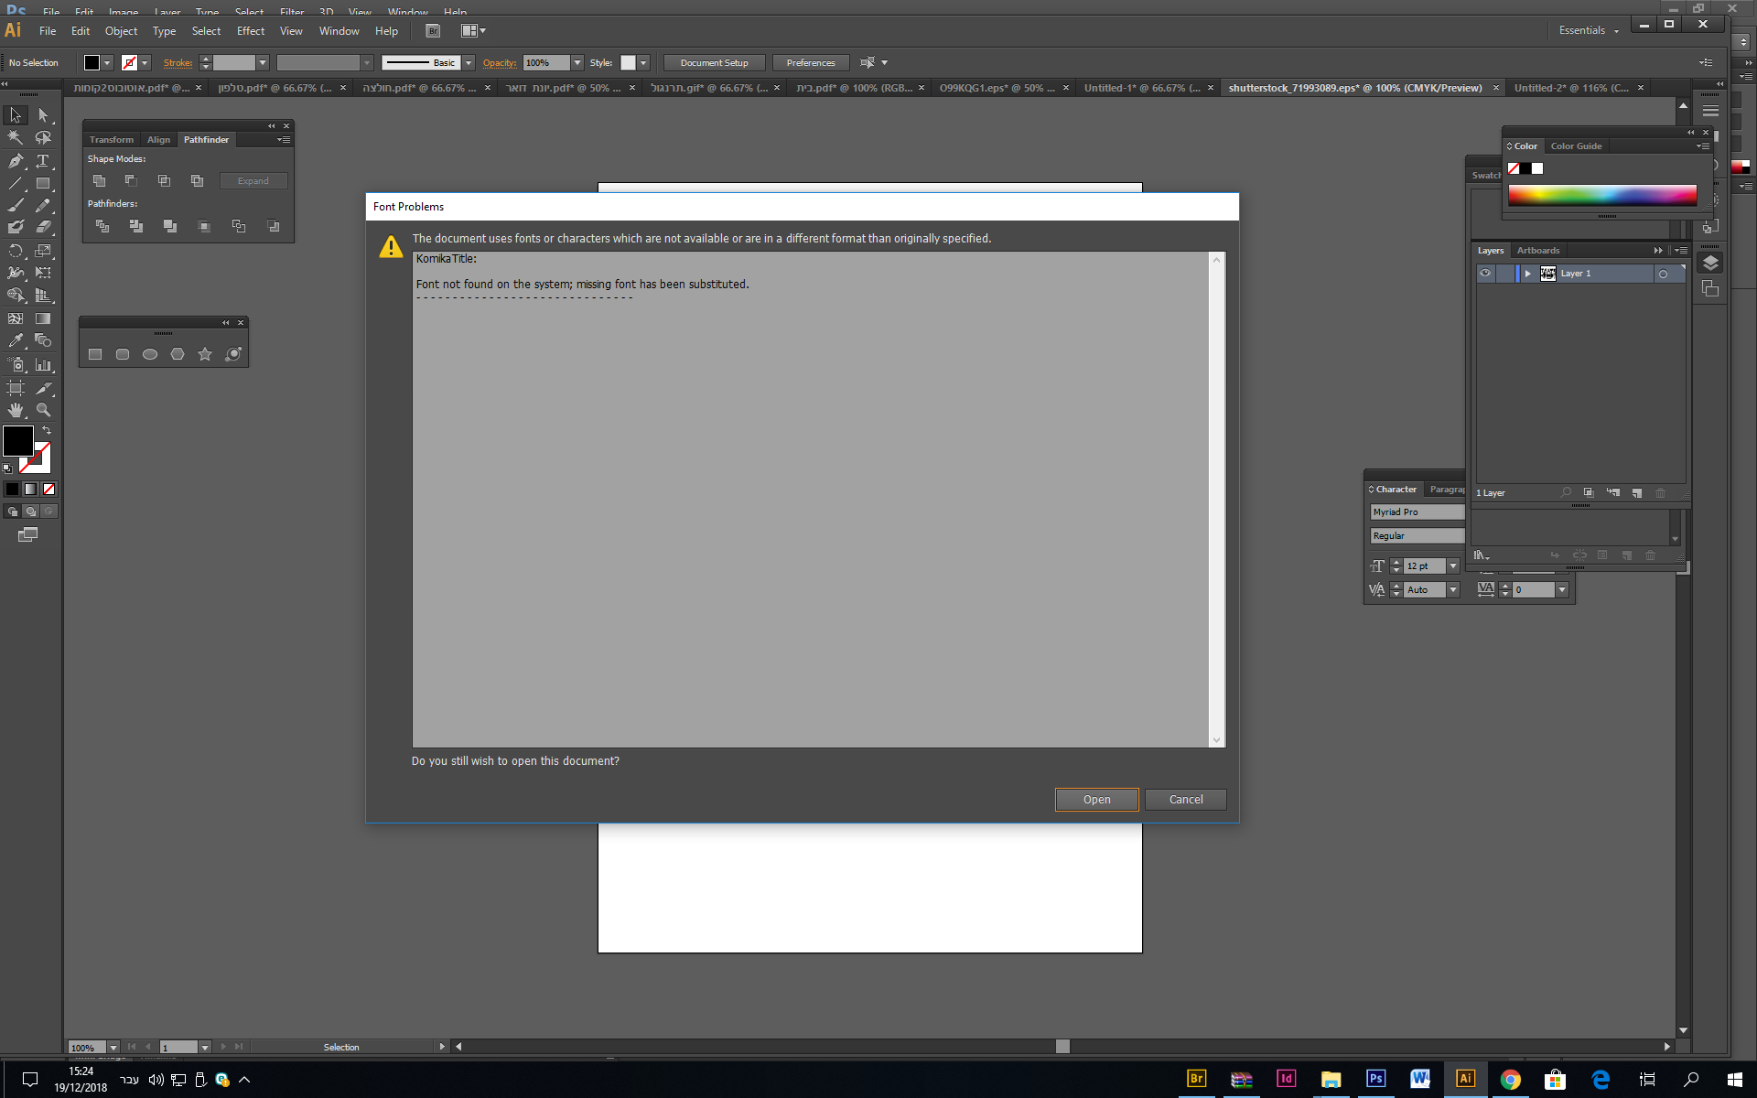Activate the Zoom tool in toolbar
Screen dimensions: 1757x1098
pyautogui.click(x=43, y=410)
